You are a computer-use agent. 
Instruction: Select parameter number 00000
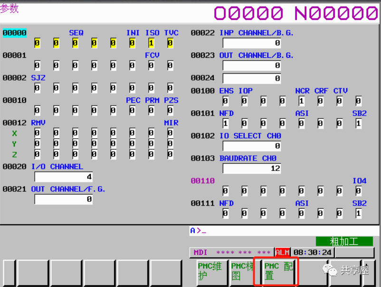[15, 33]
